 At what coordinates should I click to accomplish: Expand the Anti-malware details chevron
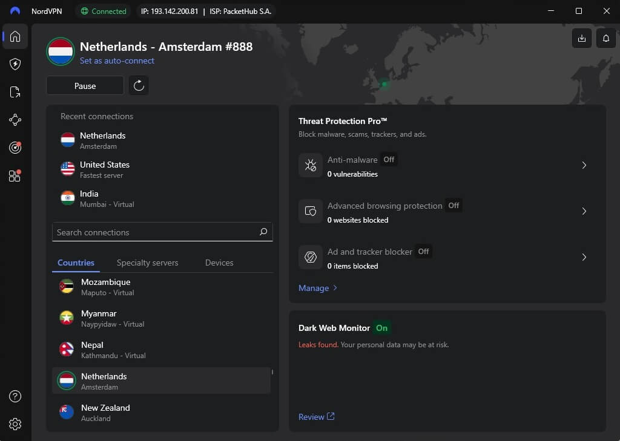(x=584, y=165)
